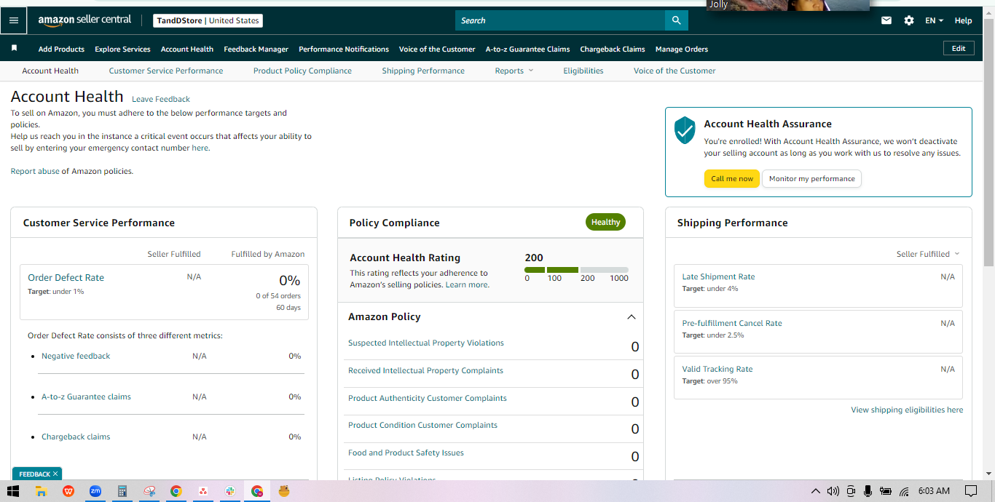Image resolution: width=995 pixels, height=502 pixels.
Task: Click View shipping eligibilities here
Action: (907, 410)
